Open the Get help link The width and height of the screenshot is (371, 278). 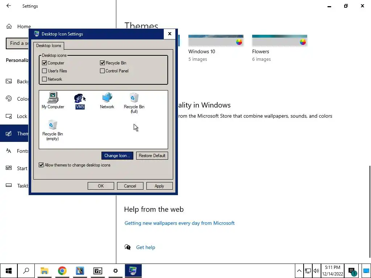(146, 247)
